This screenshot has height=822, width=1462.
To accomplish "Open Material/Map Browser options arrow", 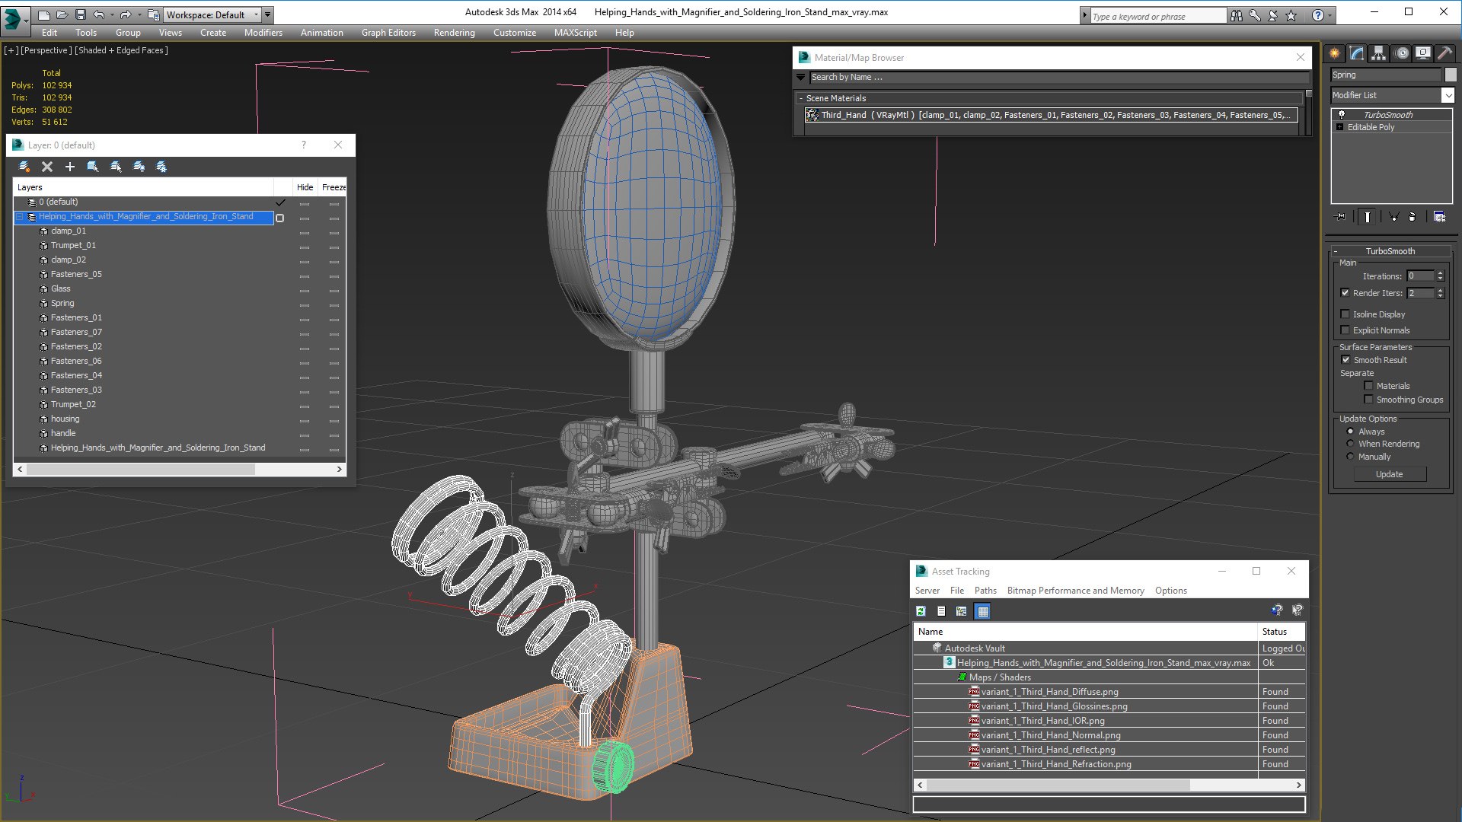I will click(x=800, y=77).
